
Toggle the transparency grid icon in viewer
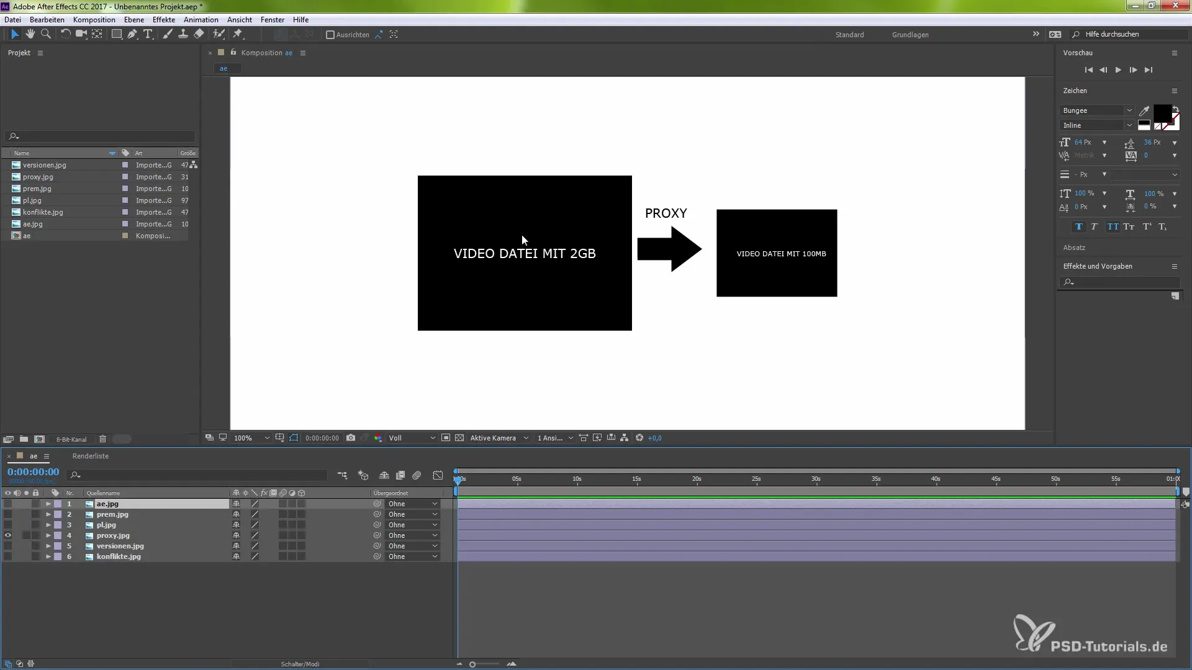coord(459,438)
